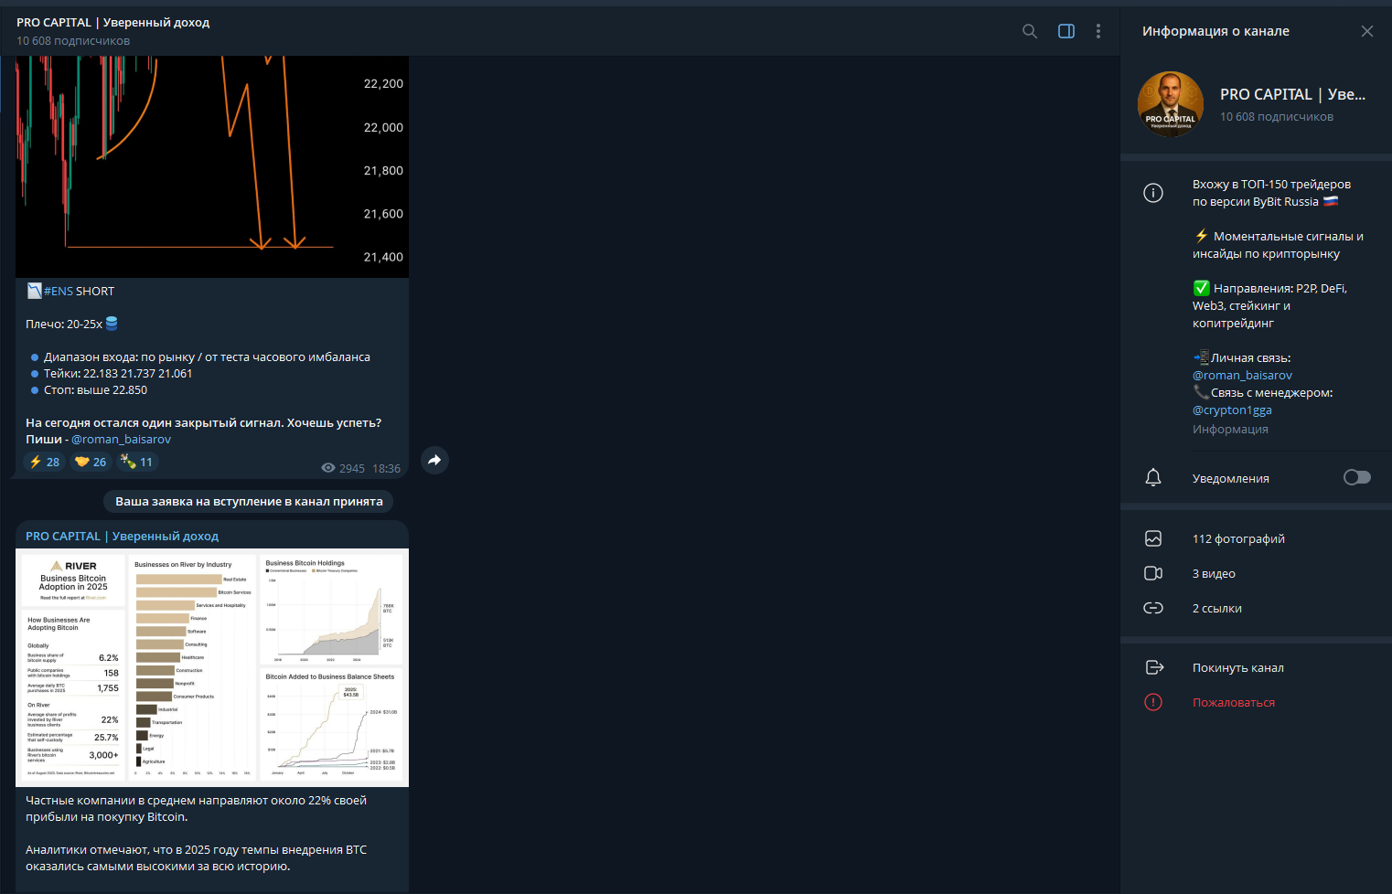Toggle the channel info side panel icon
This screenshot has height=894, width=1392.
point(1066,31)
